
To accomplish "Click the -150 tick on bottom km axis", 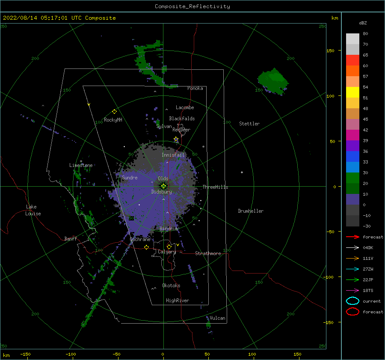I will (x=25, y=354).
